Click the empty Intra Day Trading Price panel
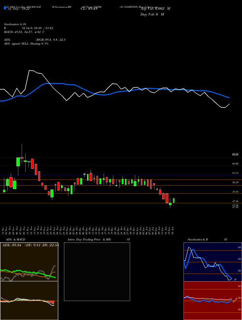 click(x=97, y=272)
